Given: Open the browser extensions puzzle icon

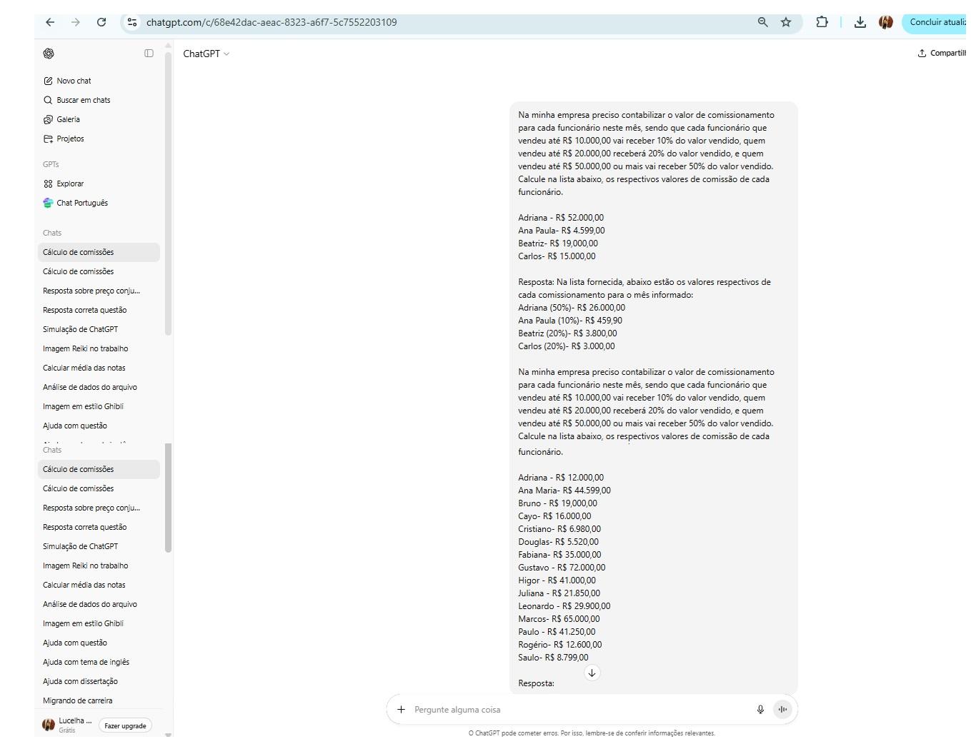Looking at the screenshot, I should [x=822, y=22].
